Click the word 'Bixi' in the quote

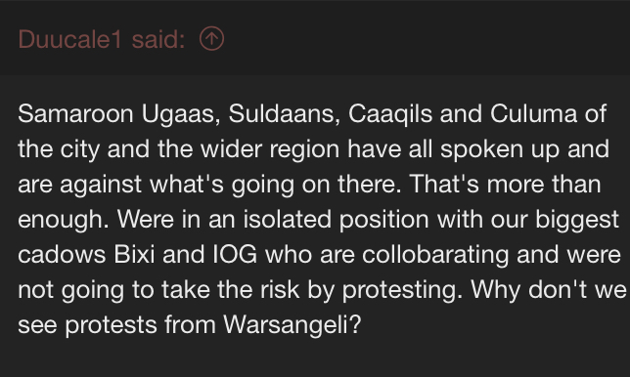tap(134, 254)
